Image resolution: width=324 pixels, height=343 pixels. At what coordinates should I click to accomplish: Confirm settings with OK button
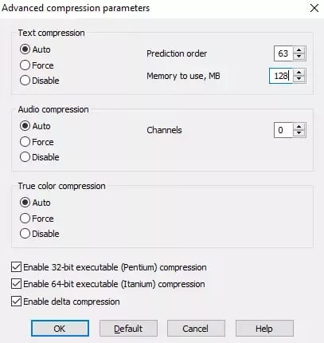[60, 329]
